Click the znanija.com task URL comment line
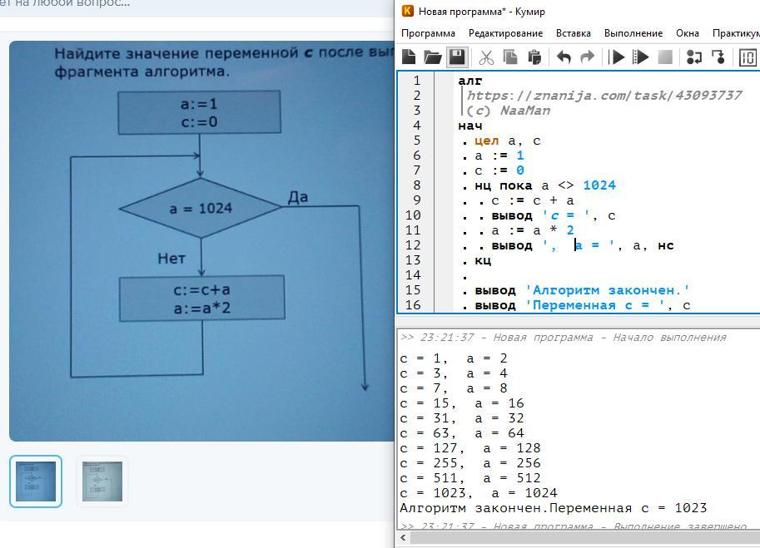Image resolution: width=760 pixels, height=548 pixels. click(x=604, y=96)
